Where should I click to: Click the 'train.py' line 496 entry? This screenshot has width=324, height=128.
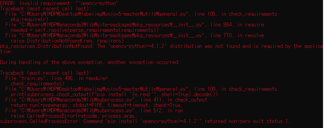(57, 78)
